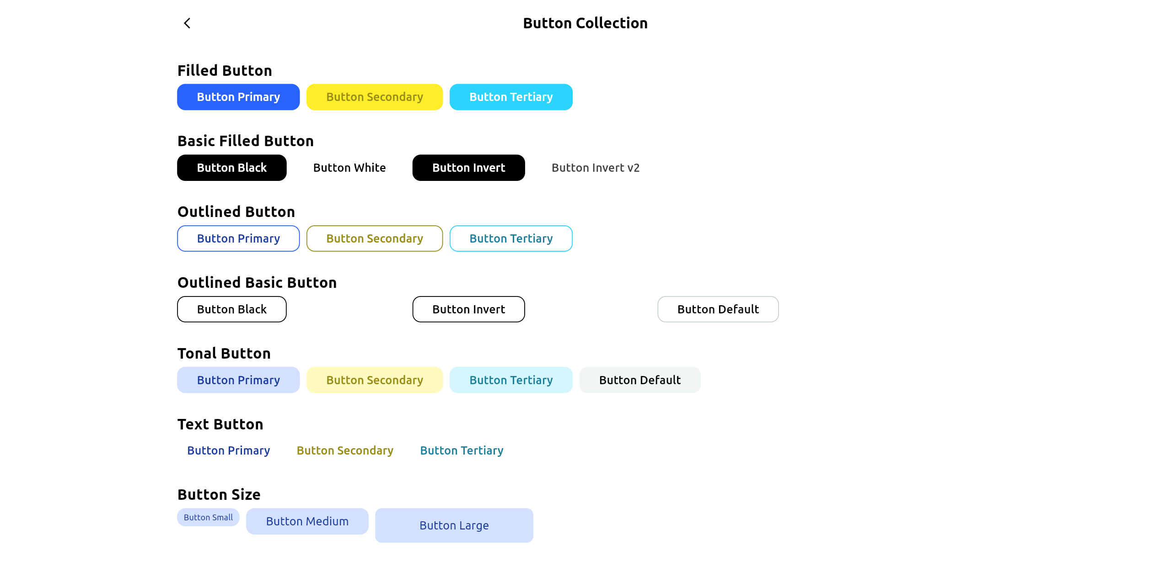This screenshot has width=1171, height=577.
Task: Click the Outlined Button section heading
Action: [236, 212]
